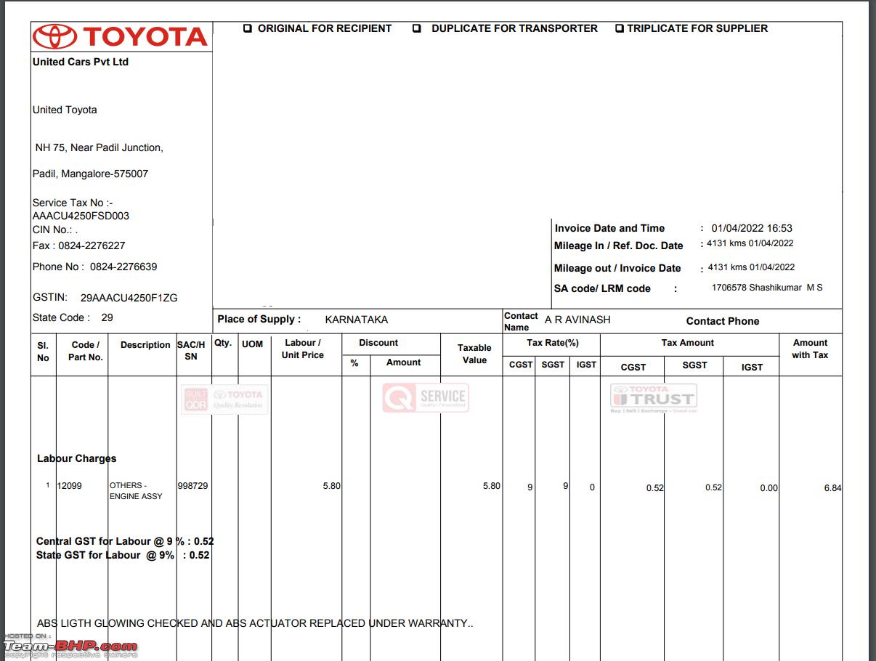Click the Qty. column header

pos(223,343)
